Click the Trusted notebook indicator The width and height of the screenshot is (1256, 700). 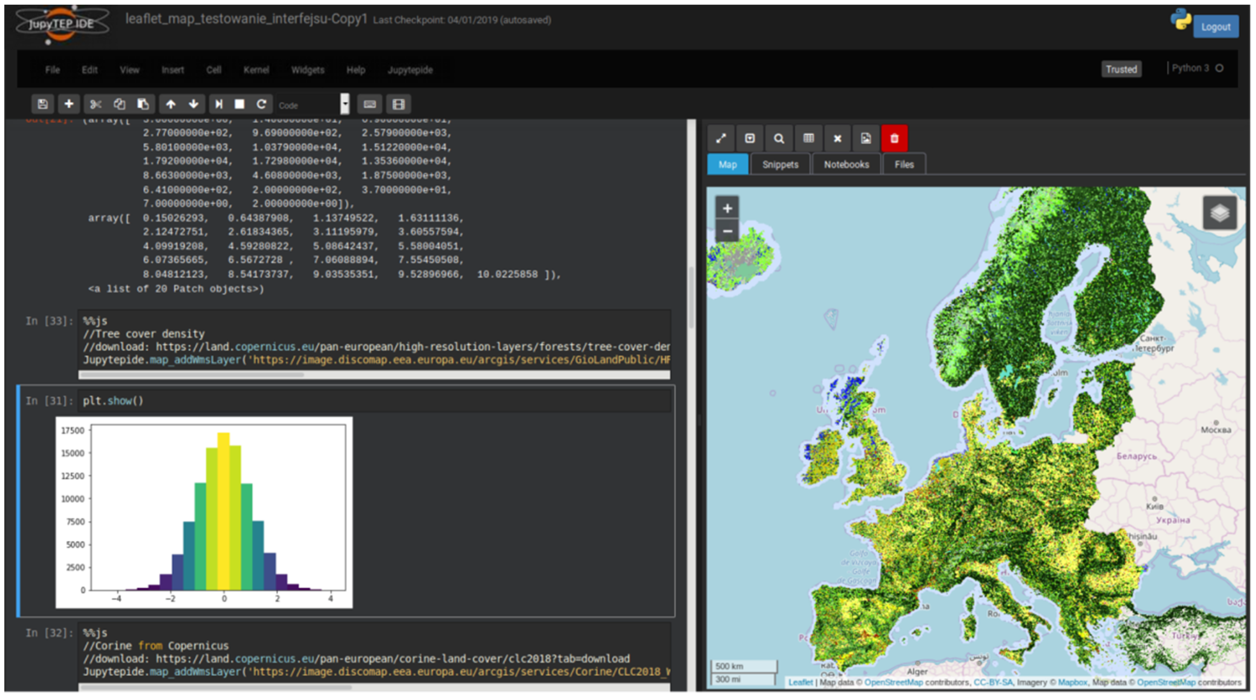coord(1121,69)
